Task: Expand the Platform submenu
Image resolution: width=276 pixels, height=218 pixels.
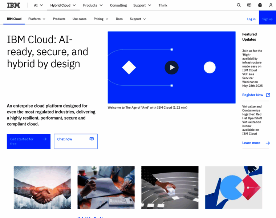Action: (37, 19)
